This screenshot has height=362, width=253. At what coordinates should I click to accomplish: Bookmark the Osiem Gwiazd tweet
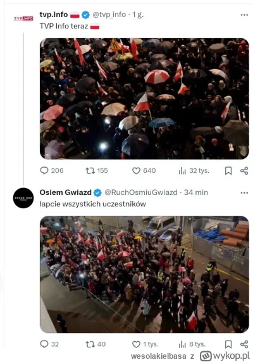tap(228, 344)
